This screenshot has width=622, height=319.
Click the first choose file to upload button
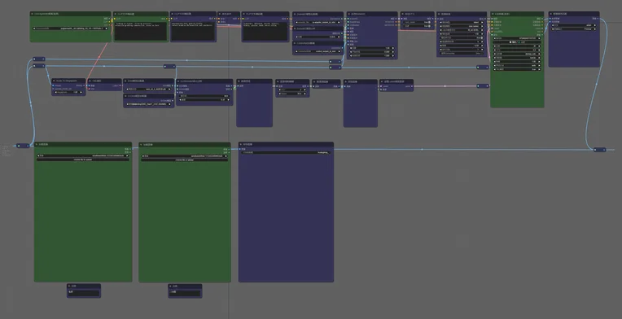point(83,159)
